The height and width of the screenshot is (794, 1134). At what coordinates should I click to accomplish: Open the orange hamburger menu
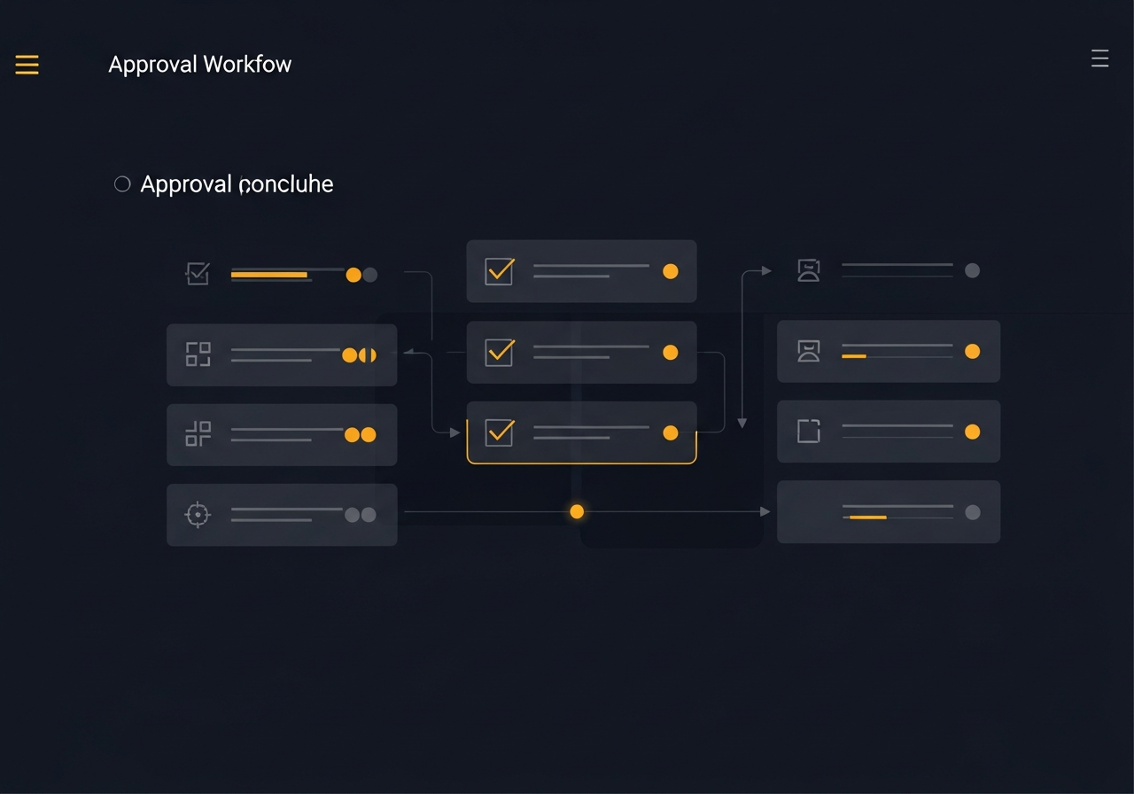click(27, 65)
